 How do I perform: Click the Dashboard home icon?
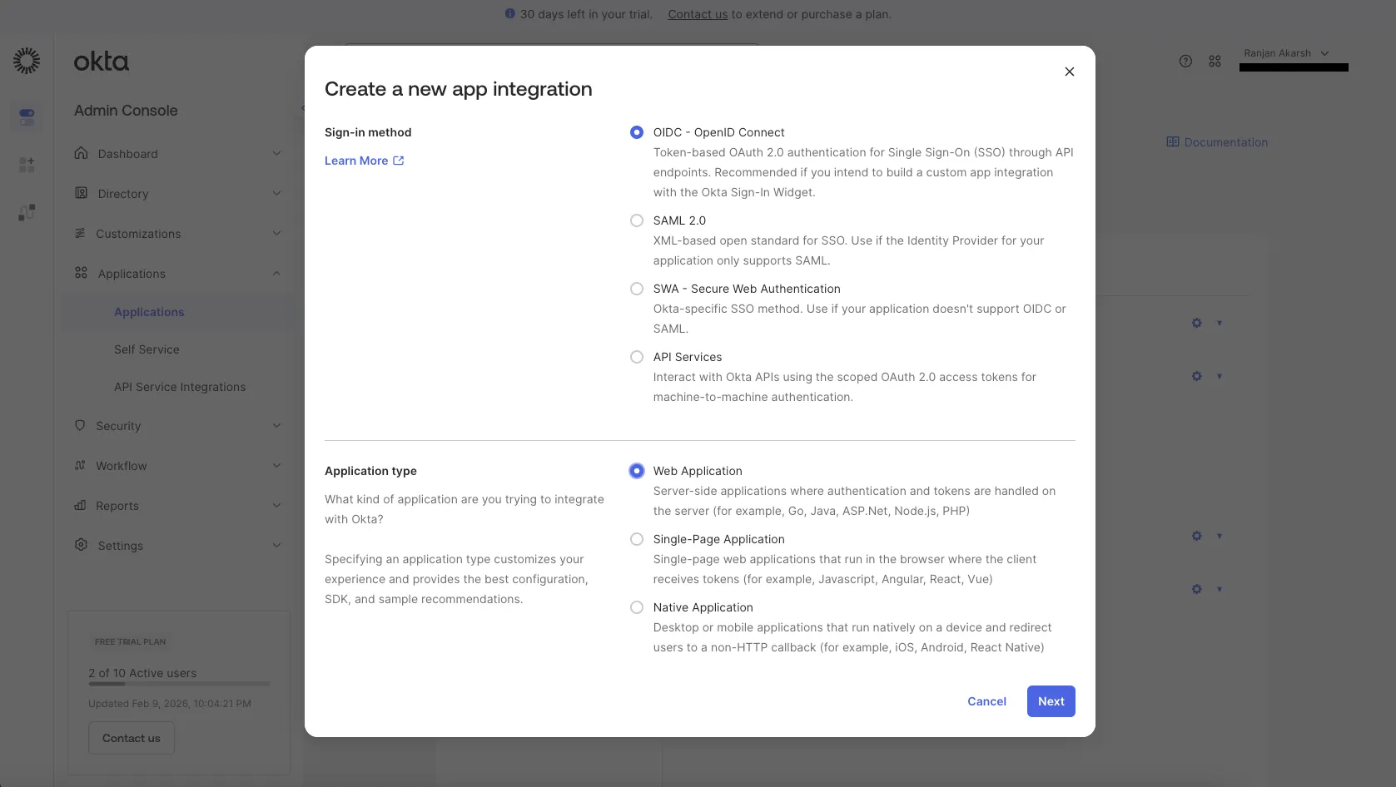pyautogui.click(x=81, y=153)
